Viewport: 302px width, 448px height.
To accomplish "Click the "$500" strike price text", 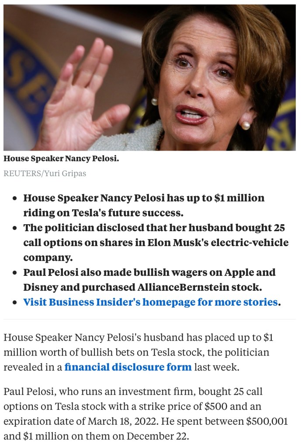I will 215,406.
